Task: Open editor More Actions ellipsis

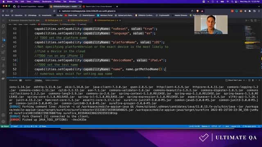Action: pyautogui.click(x=259, y=20)
